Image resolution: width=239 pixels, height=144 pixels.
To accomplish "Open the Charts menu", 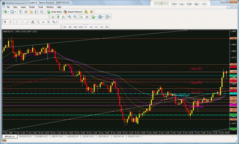I will coord(32,7).
